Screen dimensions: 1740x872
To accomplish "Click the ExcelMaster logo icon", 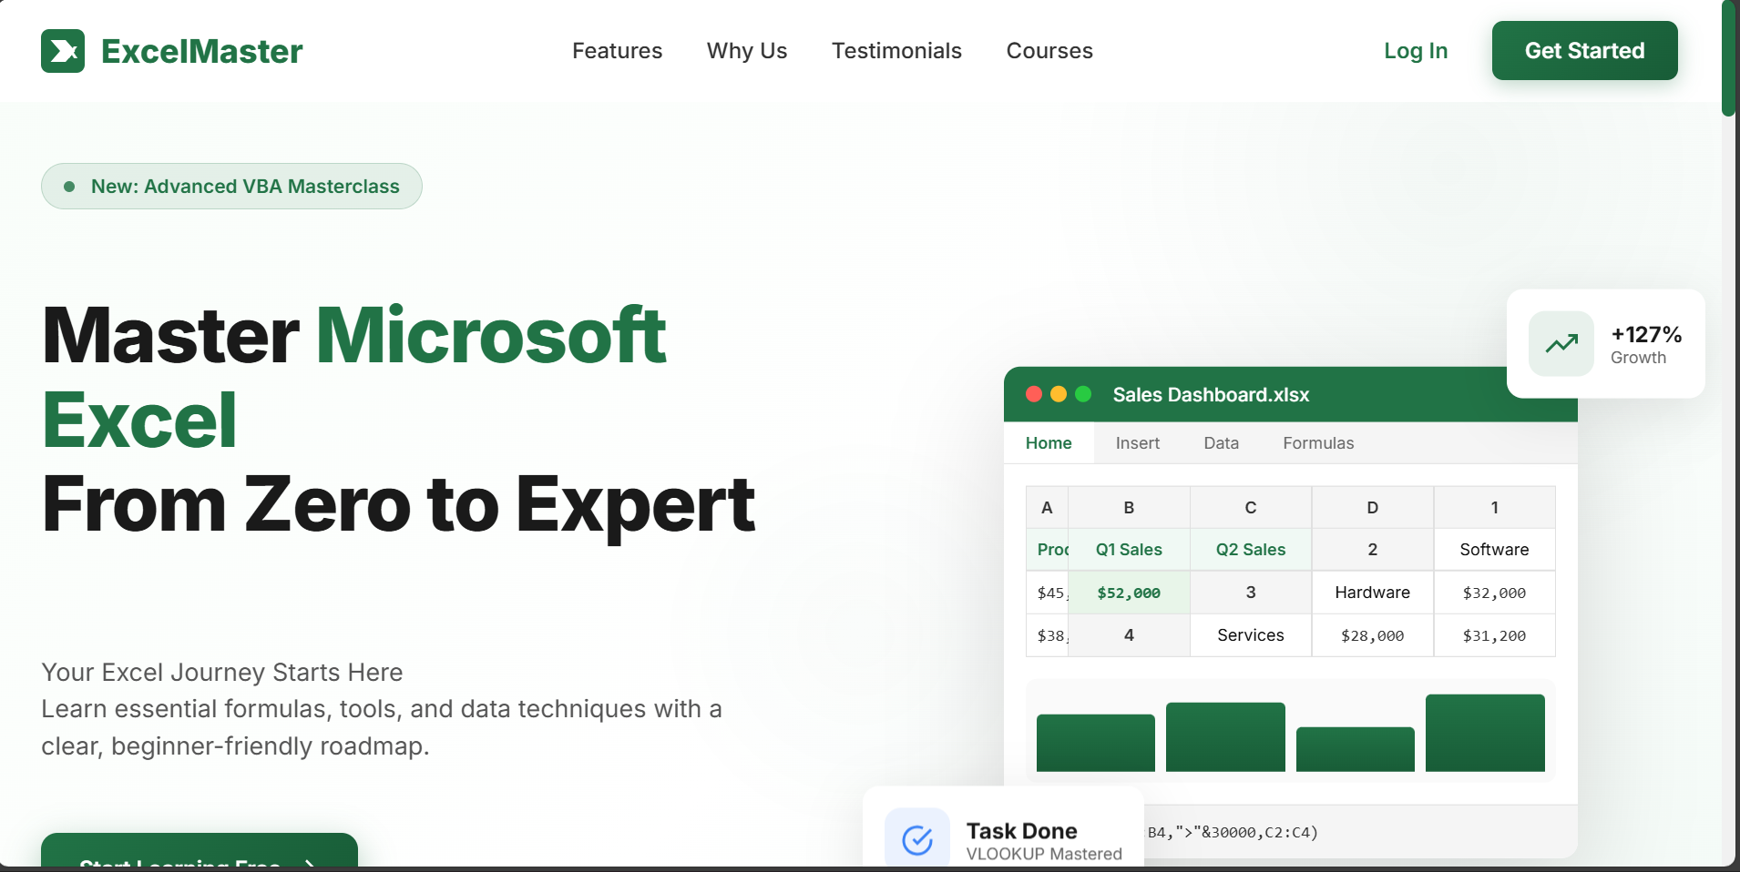I will pos(62,50).
